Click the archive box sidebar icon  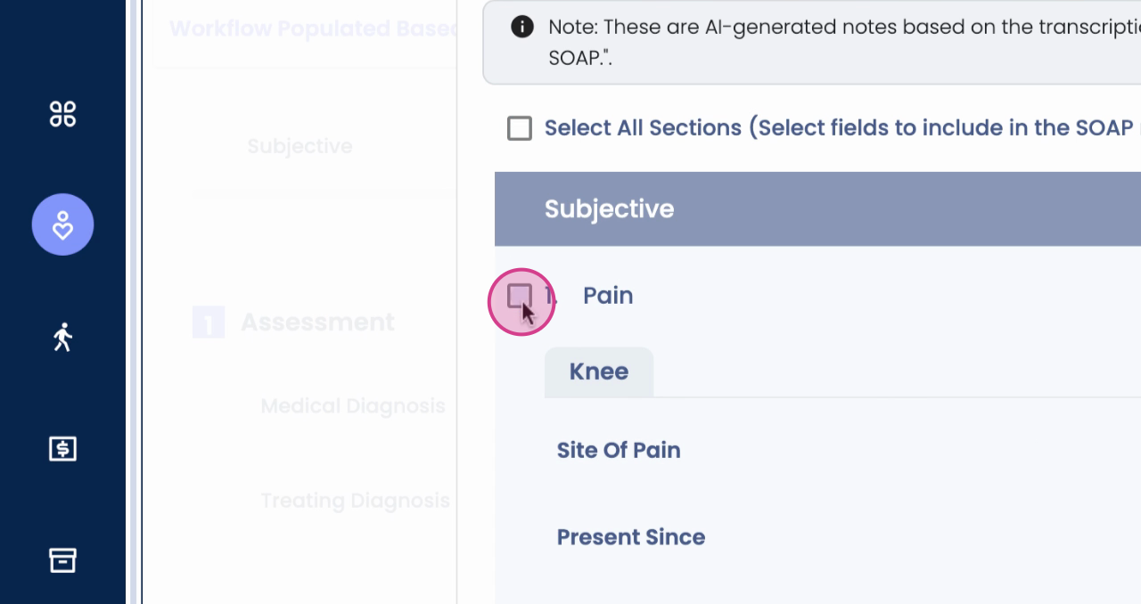(62, 560)
